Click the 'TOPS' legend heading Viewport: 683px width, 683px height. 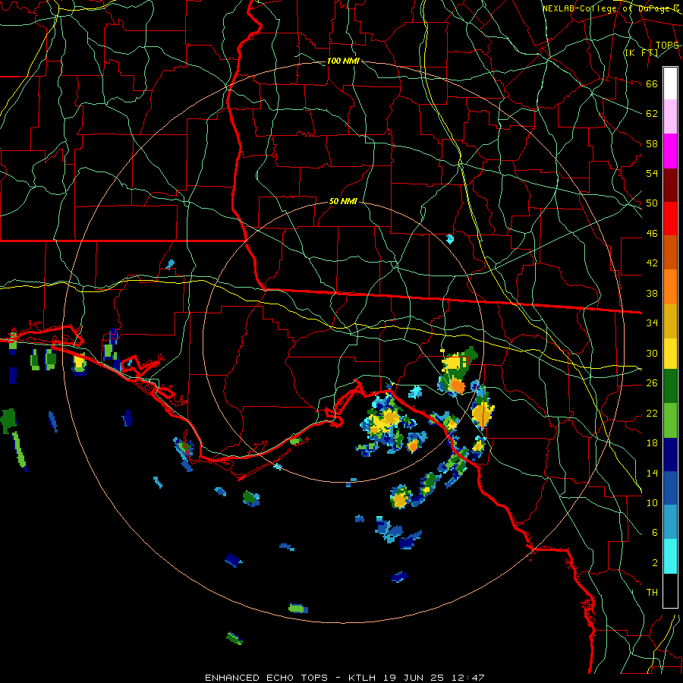(667, 46)
